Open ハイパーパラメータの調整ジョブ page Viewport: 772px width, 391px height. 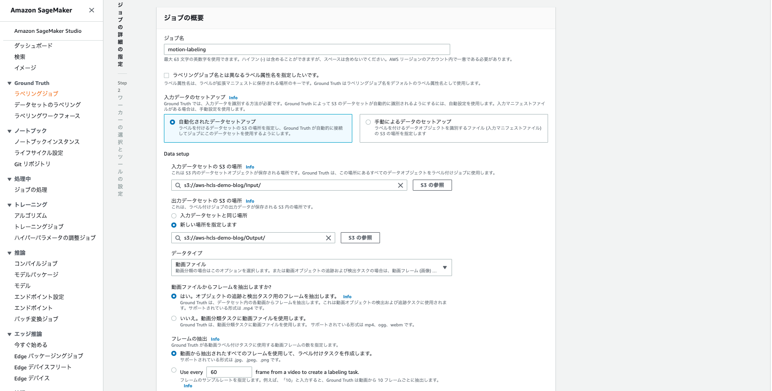55,238
